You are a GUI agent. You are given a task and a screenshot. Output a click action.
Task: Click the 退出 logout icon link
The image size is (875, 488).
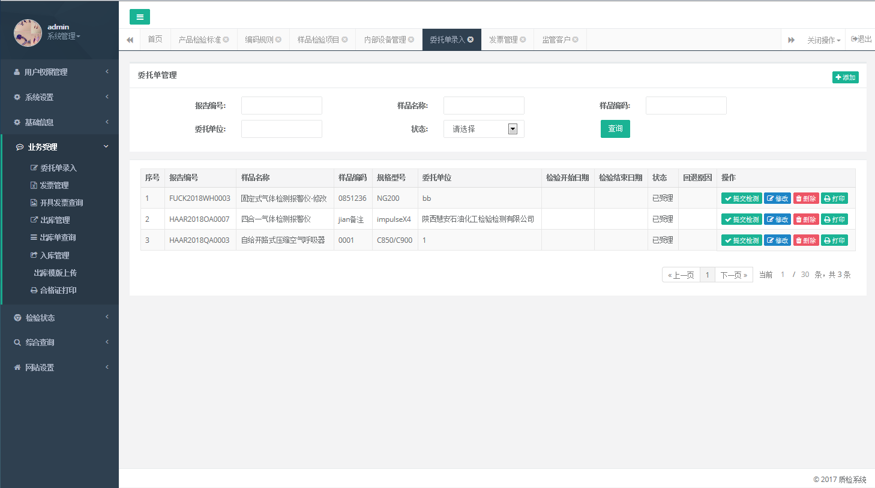point(861,40)
